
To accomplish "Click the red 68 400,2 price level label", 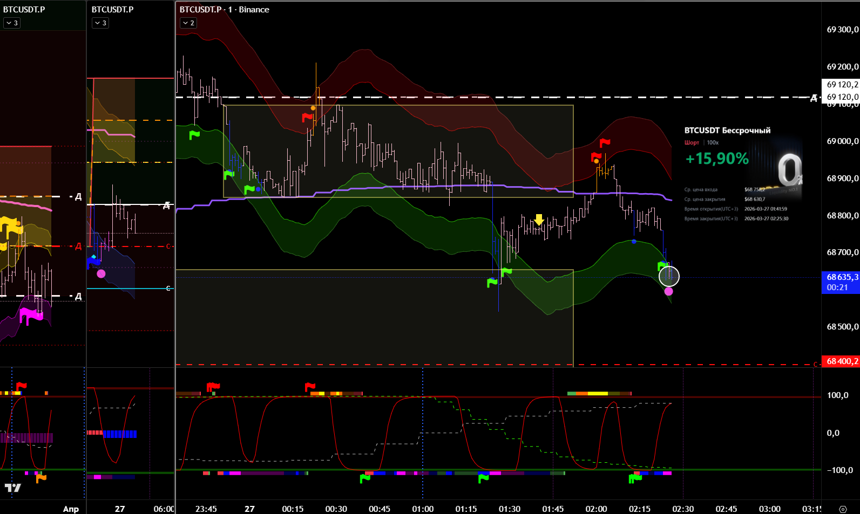I will 841,361.
